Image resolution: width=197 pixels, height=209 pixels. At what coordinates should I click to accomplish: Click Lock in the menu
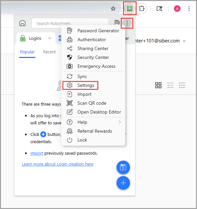click(93, 140)
